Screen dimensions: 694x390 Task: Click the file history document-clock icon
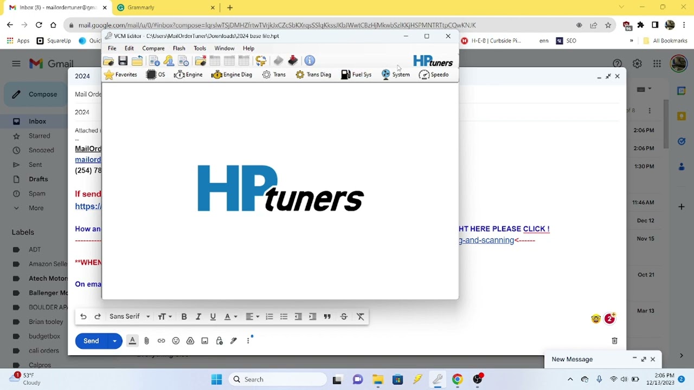pyautogui.click(x=183, y=61)
